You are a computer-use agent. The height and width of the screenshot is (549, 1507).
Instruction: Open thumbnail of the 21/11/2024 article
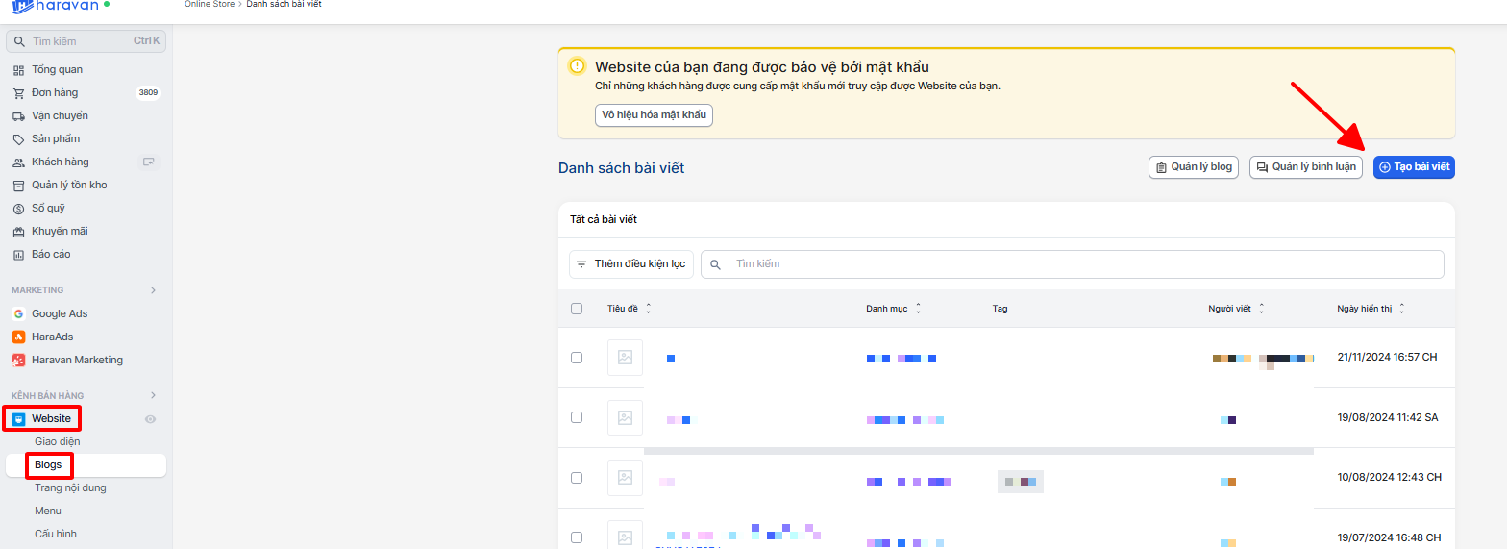pos(625,358)
